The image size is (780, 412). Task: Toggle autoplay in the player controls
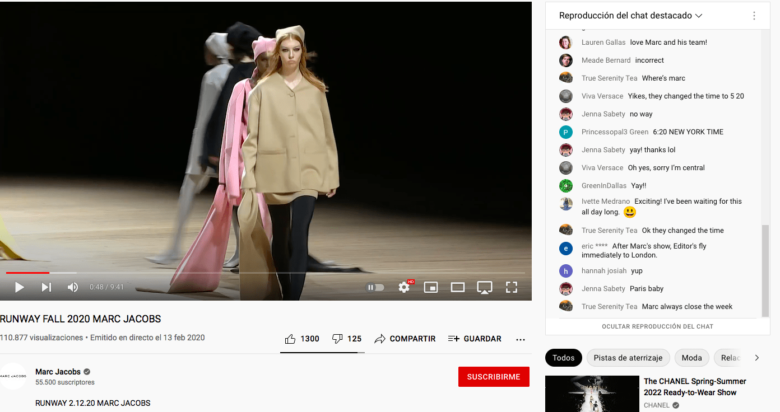[374, 287]
